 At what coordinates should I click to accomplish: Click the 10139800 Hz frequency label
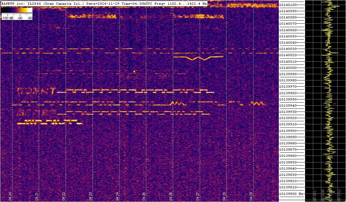(x=291, y=194)
